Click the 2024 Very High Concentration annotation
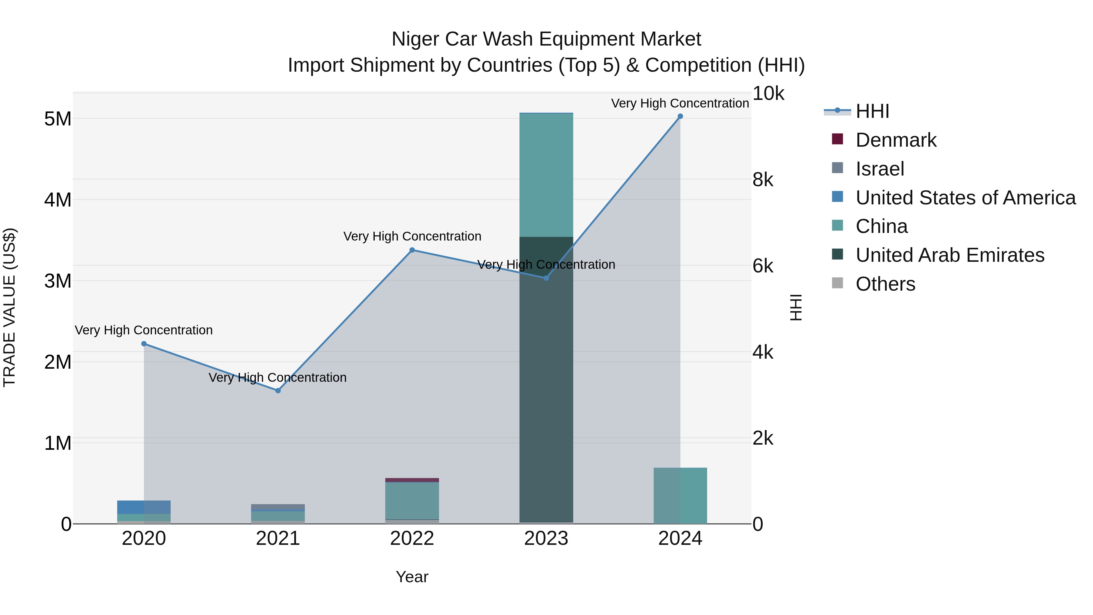Image resolution: width=1093 pixels, height=615 pixels. (680, 103)
